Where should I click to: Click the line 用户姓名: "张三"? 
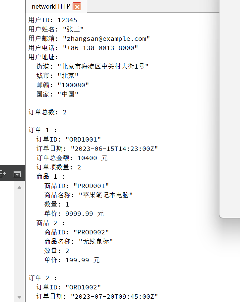pos(56,29)
